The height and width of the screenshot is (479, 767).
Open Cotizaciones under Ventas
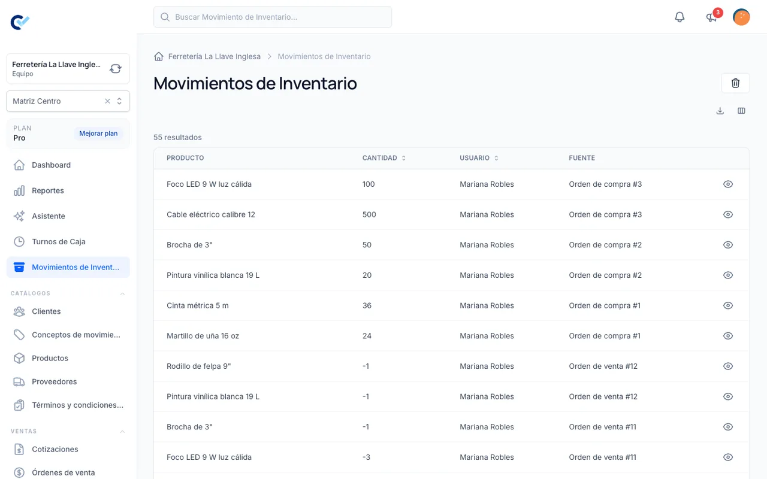pyautogui.click(x=68, y=449)
